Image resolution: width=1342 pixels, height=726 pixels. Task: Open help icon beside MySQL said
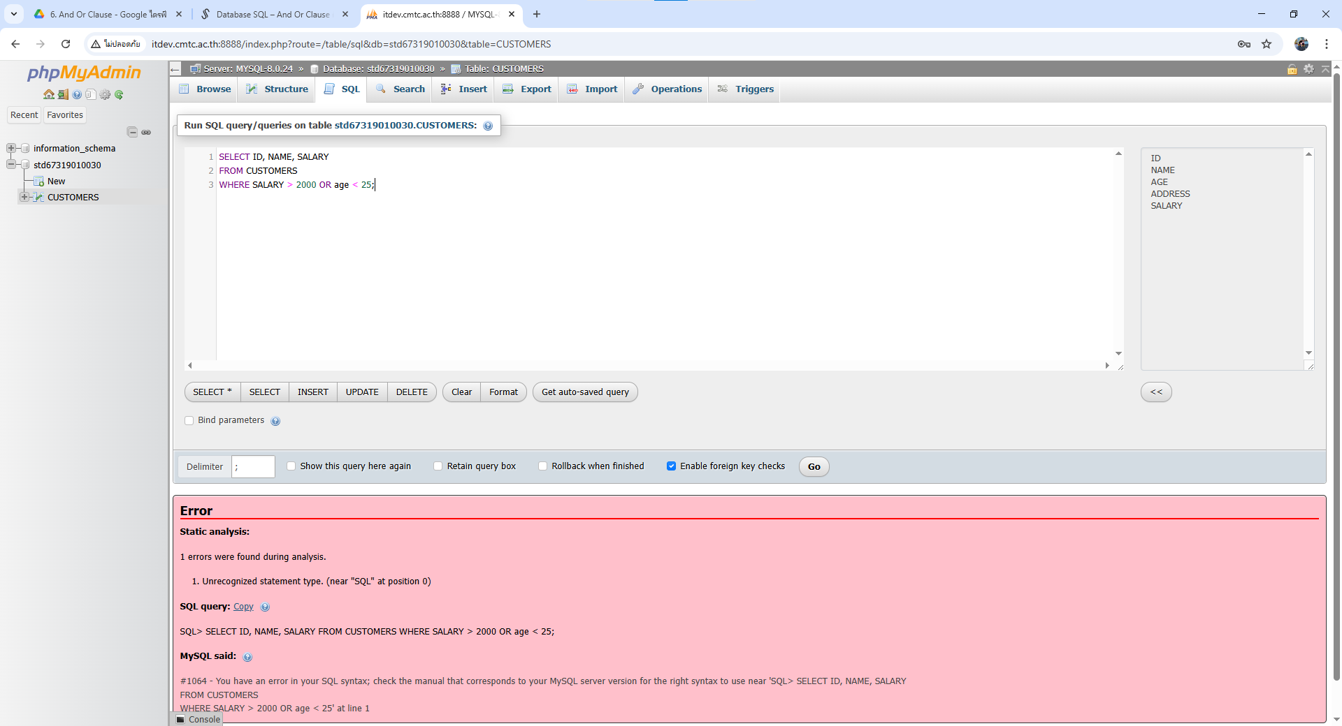(x=247, y=657)
